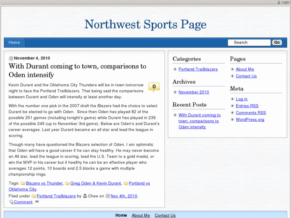Click bullet icon beside November 2010 archive
This screenshot has height=218, width=291.
pyautogui.click(x=175, y=92)
